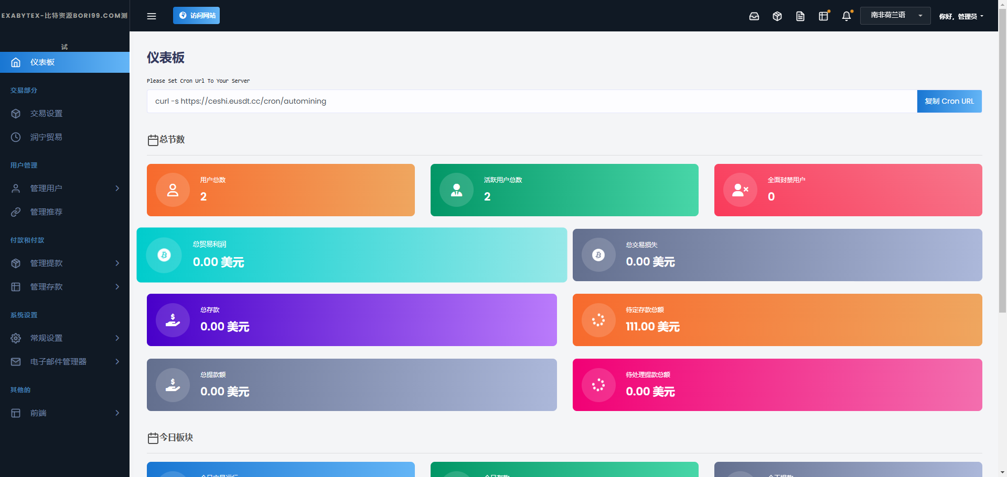Click the home icon beside 仪表板

point(16,62)
